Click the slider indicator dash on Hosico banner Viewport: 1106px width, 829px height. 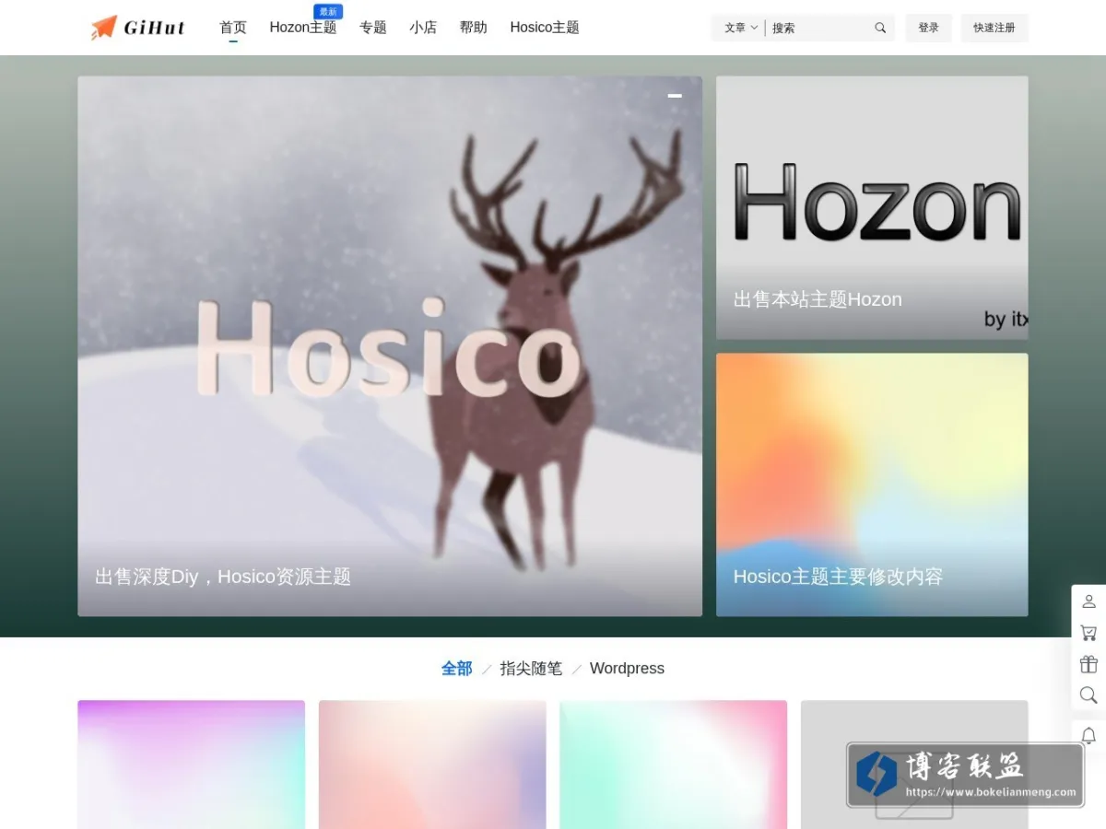[675, 95]
